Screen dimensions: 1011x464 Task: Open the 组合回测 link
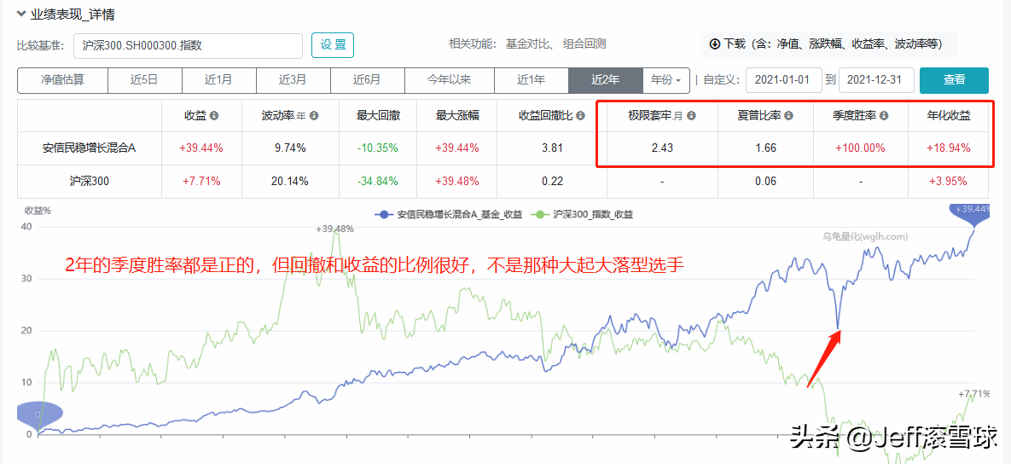point(584,44)
